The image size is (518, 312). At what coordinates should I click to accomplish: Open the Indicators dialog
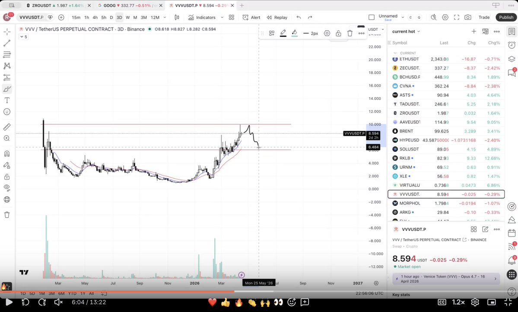coord(202,18)
